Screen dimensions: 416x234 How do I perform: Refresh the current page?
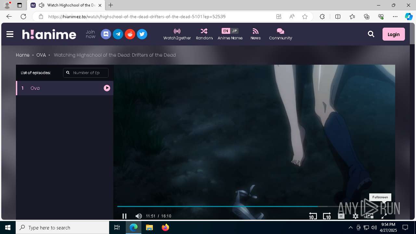(x=23, y=17)
